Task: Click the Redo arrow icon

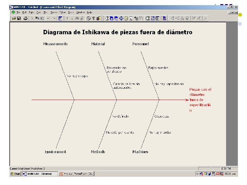Action: 54,18
